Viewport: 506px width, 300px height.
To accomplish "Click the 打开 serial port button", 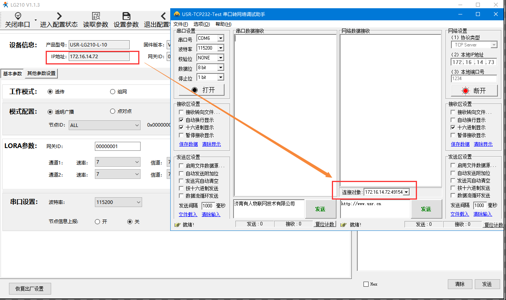I will pyautogui.click(x=202, y=90).
